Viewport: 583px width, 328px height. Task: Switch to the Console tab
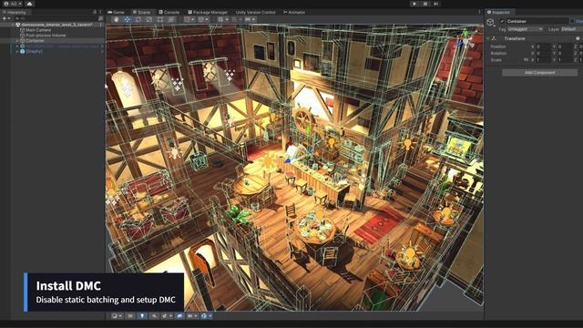tap(169, 12)
